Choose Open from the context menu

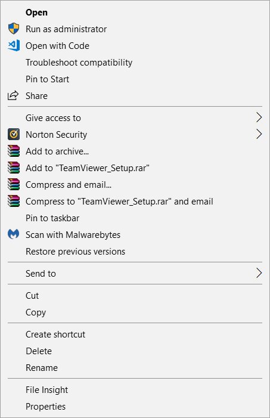coord(135,13)
